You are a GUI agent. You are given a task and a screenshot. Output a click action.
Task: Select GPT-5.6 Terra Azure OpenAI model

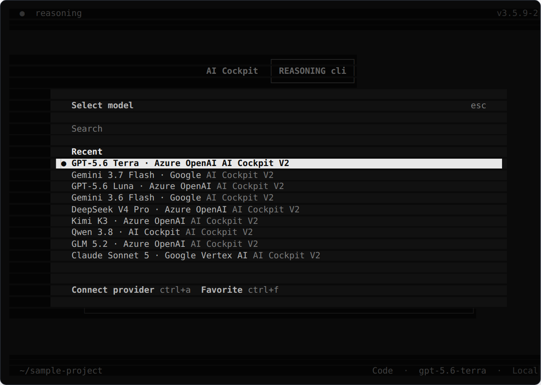pyautogui.click(x=279, y=163)
